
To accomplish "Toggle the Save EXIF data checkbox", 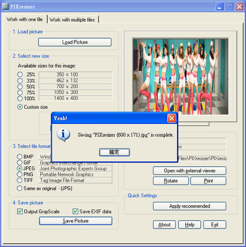I will coord(76,212).
